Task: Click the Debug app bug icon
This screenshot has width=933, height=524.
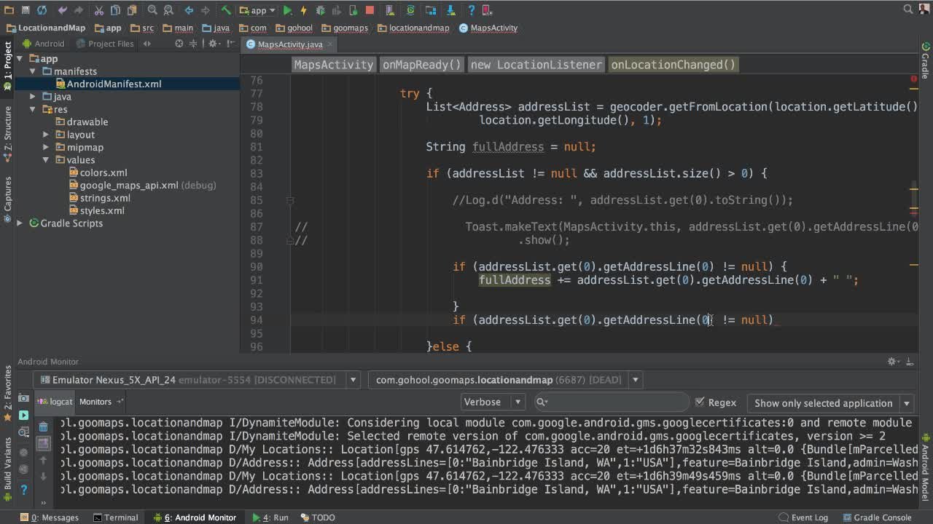Action: click(320, 10)
